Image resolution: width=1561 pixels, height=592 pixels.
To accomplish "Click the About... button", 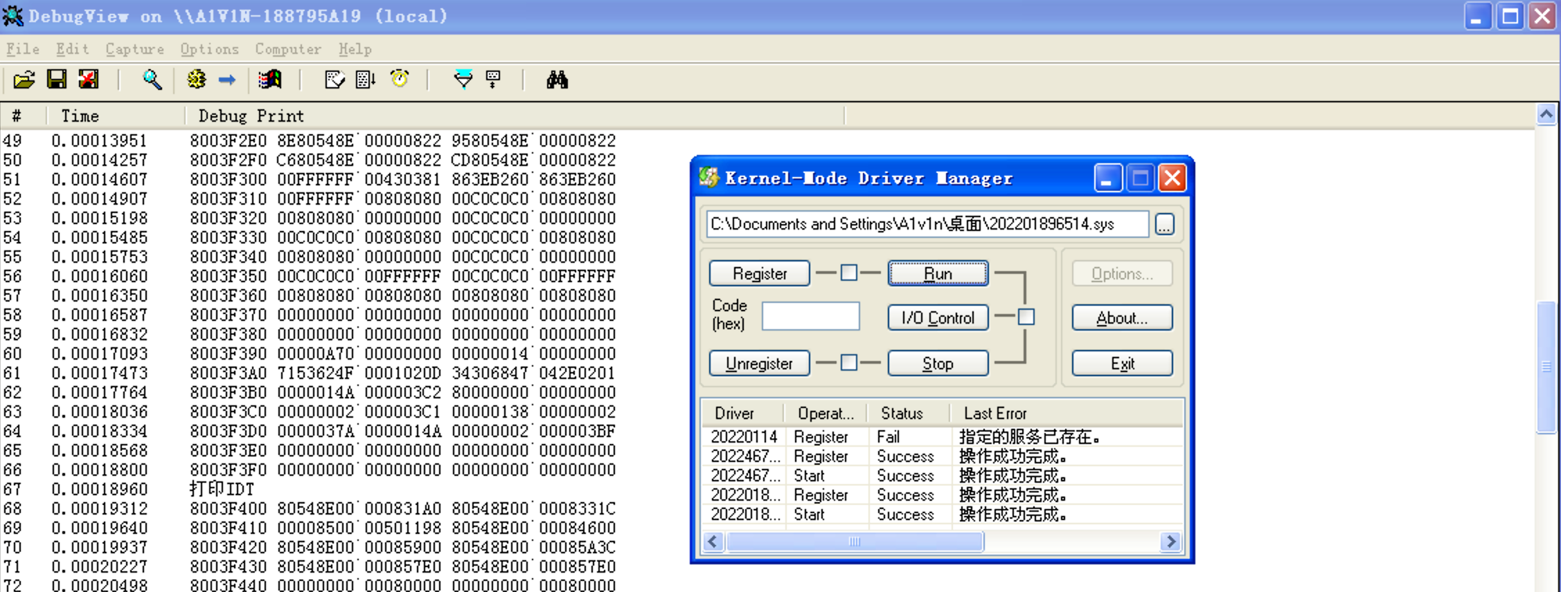I will [x=1123, y=317].
